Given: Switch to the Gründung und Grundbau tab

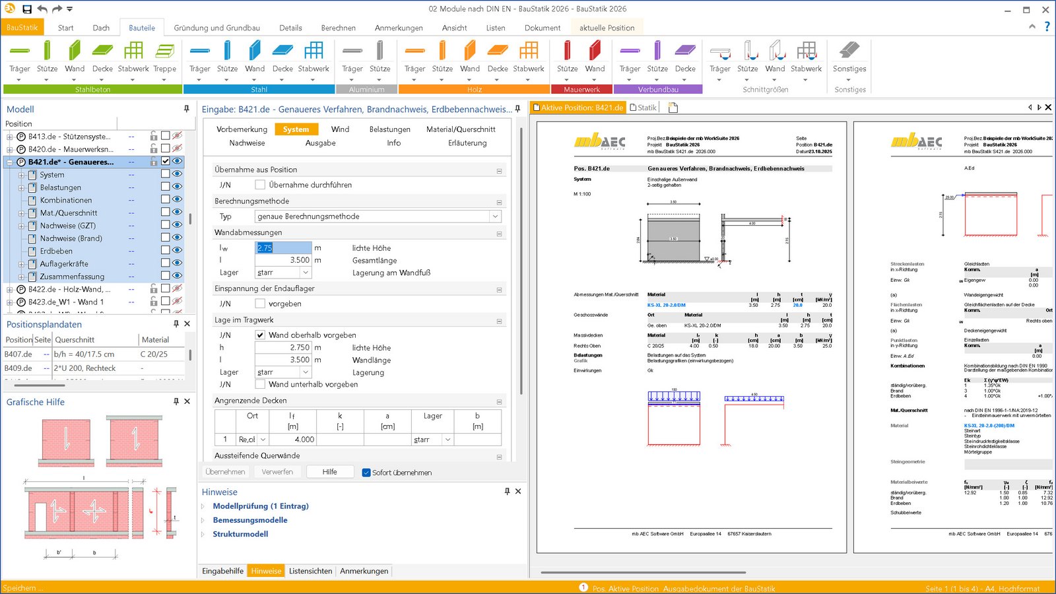Looking at the screenshot, I should pos(216,28).
